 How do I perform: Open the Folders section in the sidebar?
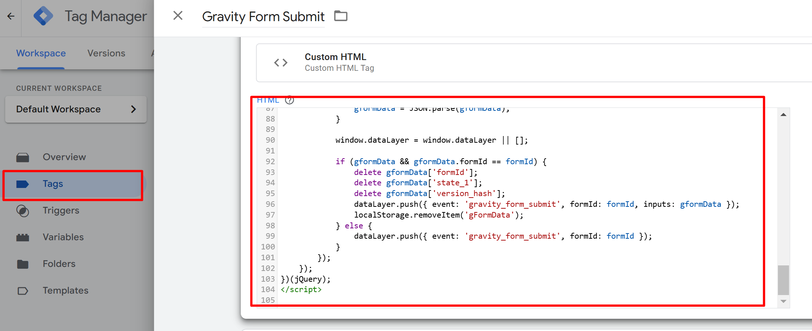(x=59, y=264)
